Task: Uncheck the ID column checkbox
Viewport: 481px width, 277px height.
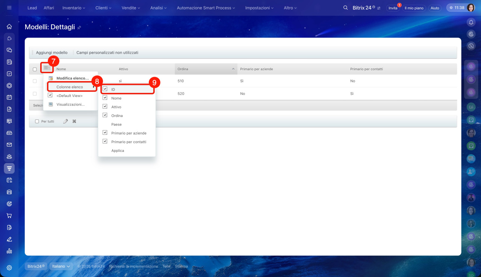Action: pos(105,89)
